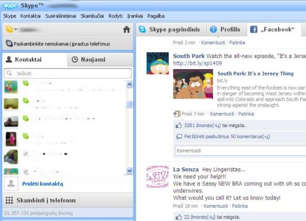Click Pridėti kontaktą link
Image resolution: width=306 pixels, height=221 pixels.
pos(43,184)
